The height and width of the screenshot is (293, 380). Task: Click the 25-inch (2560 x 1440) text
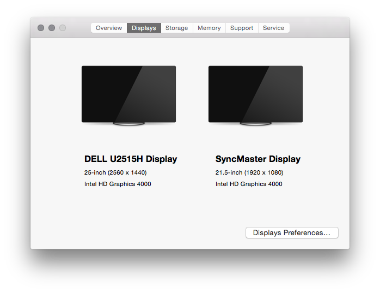[x=115, y=172]
